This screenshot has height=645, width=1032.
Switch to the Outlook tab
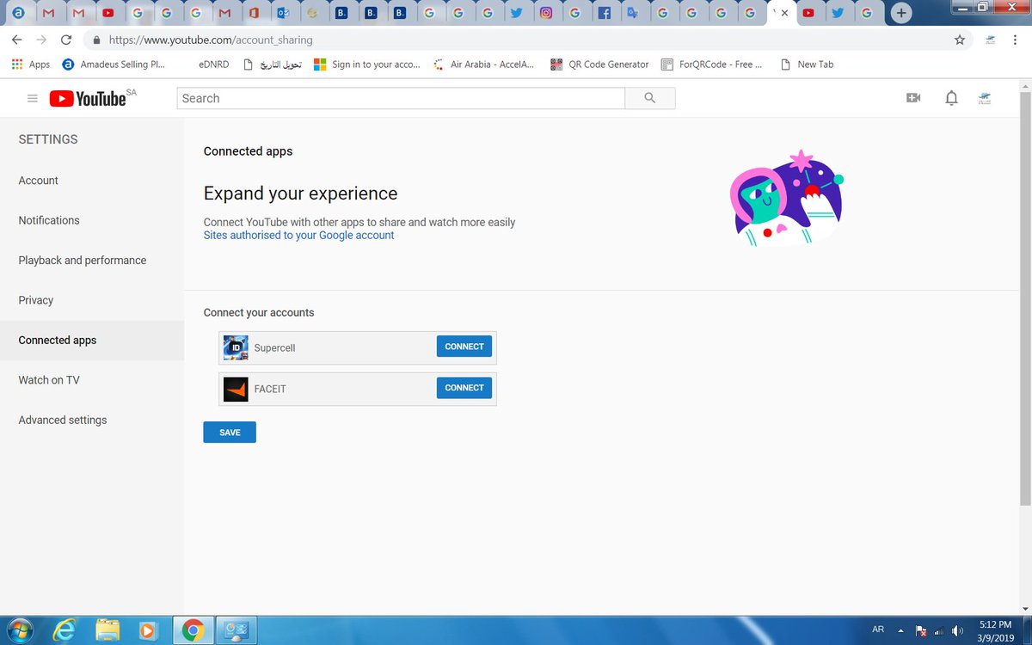(x=283, y=13)
